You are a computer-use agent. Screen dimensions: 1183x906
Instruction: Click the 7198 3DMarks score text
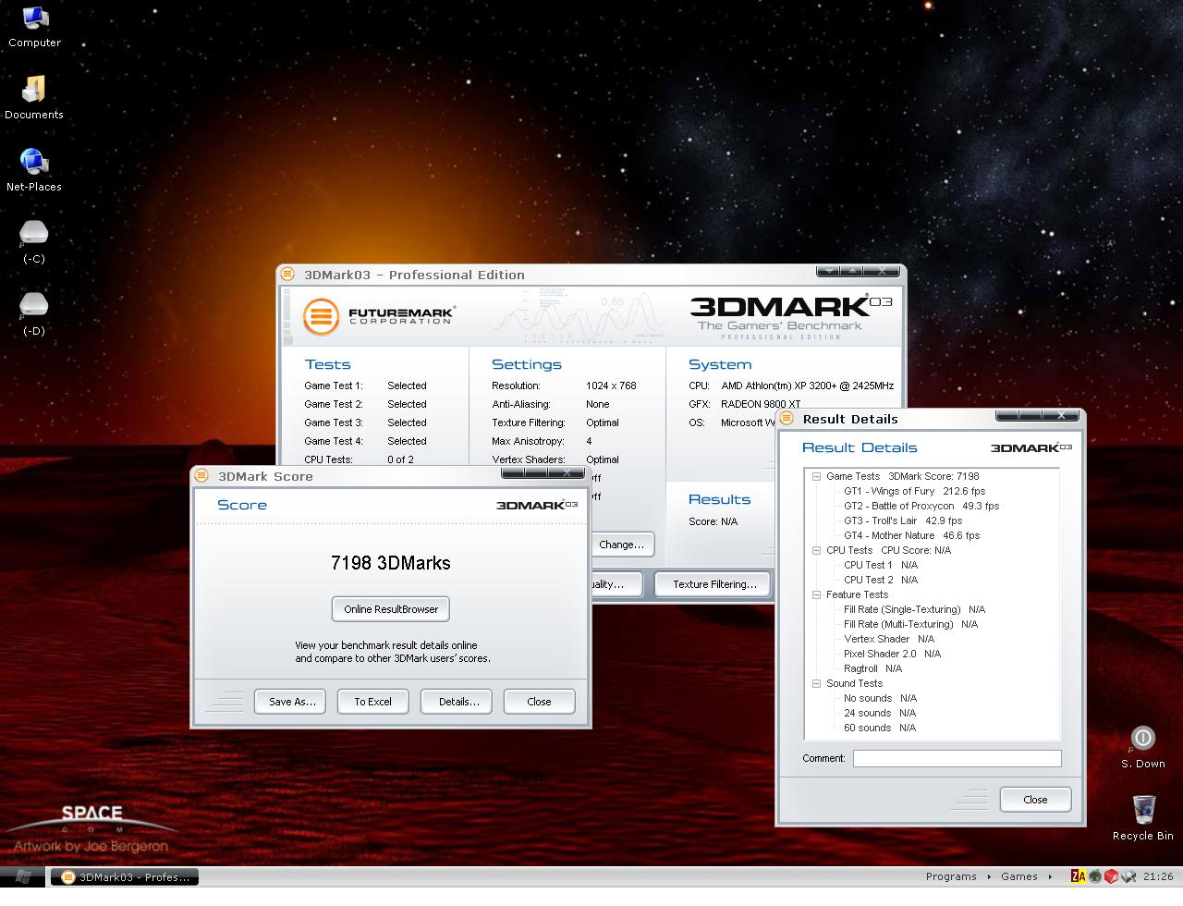point(390,563)
